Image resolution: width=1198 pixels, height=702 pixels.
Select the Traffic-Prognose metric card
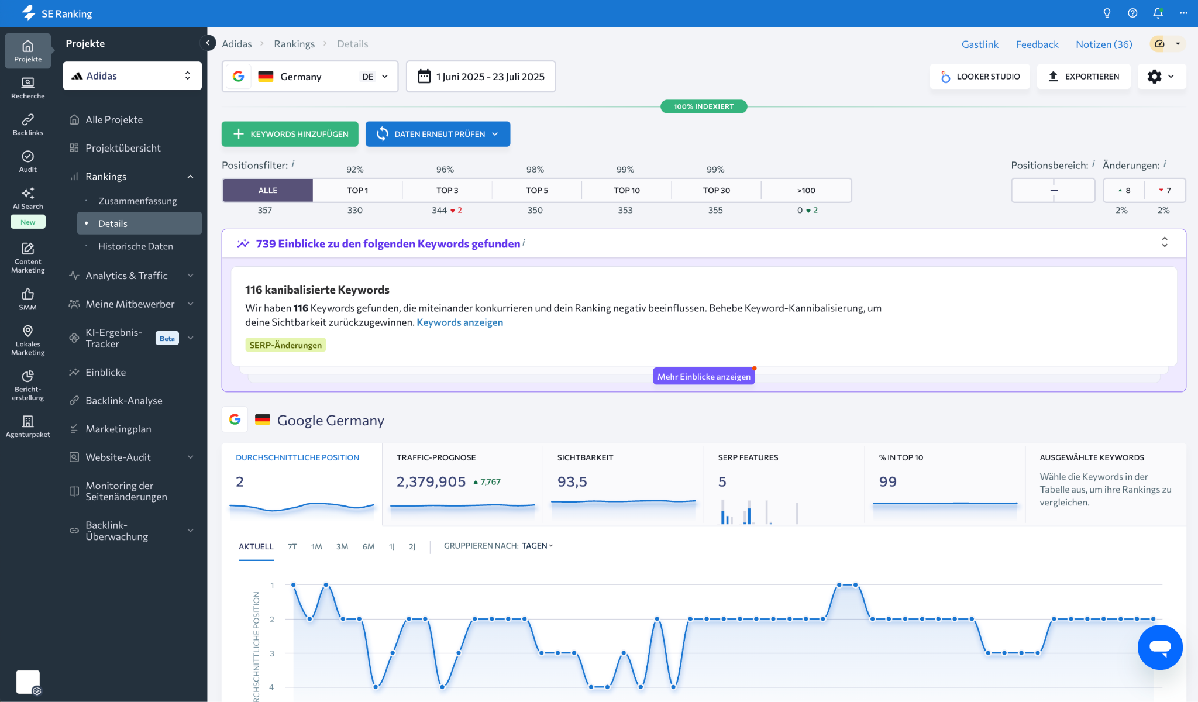coord(462,484)
